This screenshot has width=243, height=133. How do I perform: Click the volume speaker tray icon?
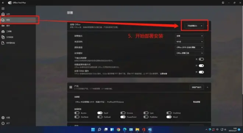225,130
